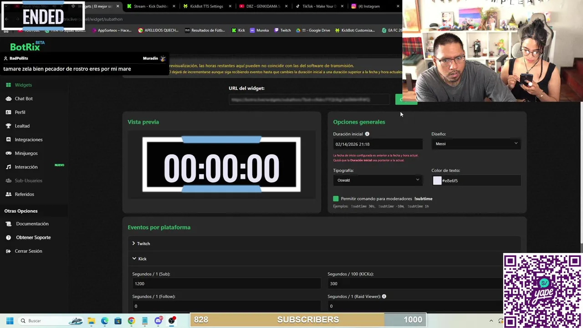Open the Lealtad trophy icon
This screenshot has height=328, width=583.
(x=9, y=126)
